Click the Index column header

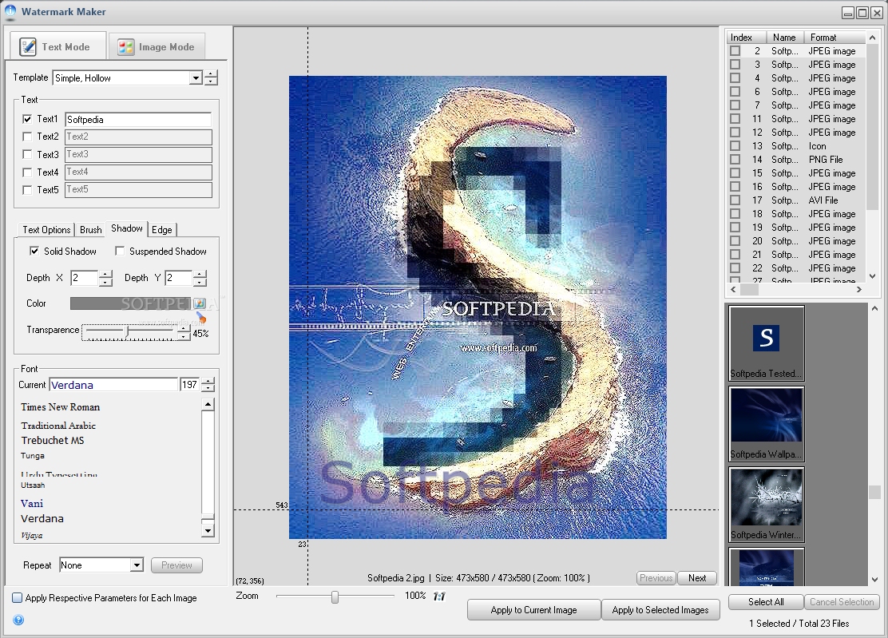click(747, 38)
